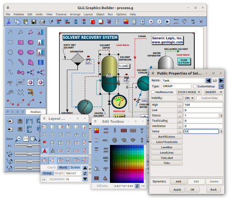
Task: Click the Custom Data button
Action: 209,98
